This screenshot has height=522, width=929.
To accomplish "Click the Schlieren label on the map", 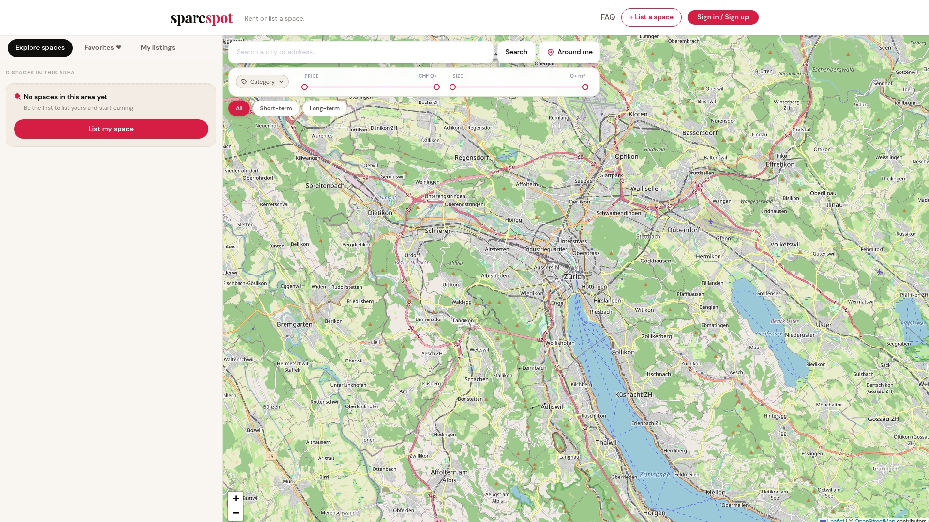I will click(x=438, y=231).
